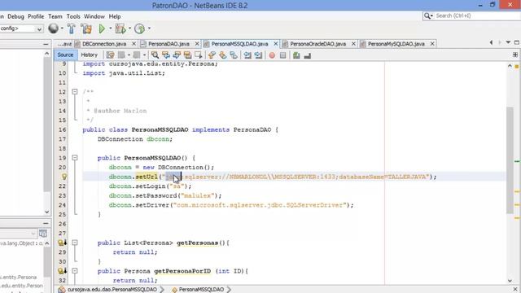Open the Window menu

[94, 16]
